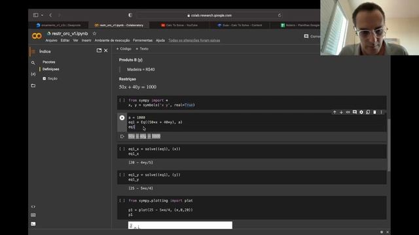Image resolution: width=419 pixels, height=235 pixels.
Task: Open the comments icon at top right
Action: click(x=306, y=37)
